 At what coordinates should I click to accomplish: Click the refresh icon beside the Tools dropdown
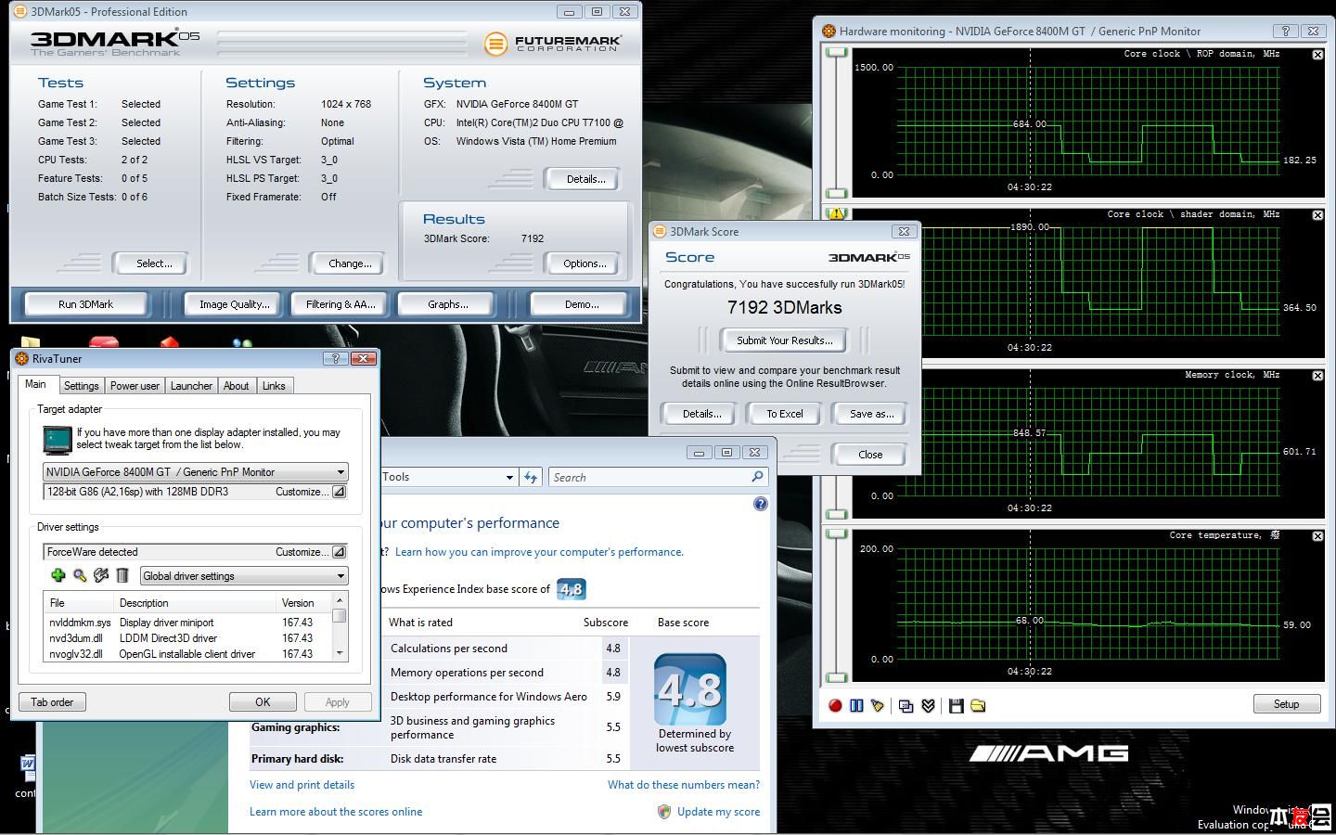[x=531, y=477]
